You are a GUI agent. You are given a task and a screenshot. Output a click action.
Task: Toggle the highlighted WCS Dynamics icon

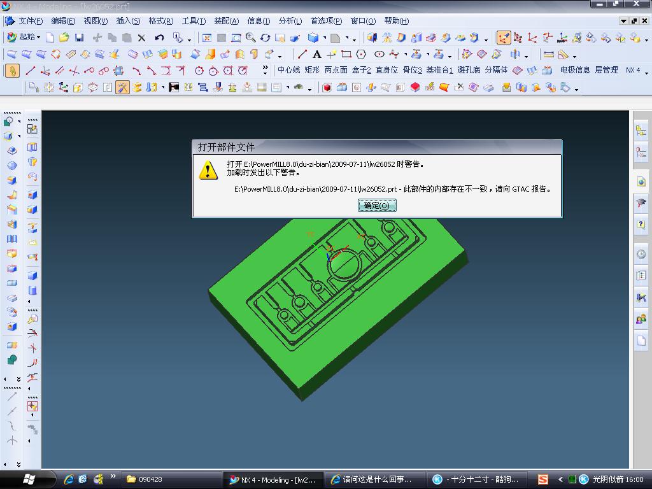(x=504, y=38)
